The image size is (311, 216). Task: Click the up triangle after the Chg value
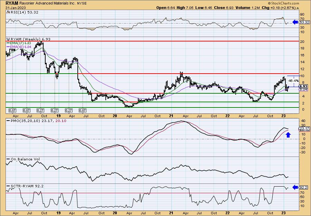coord(298,8)
